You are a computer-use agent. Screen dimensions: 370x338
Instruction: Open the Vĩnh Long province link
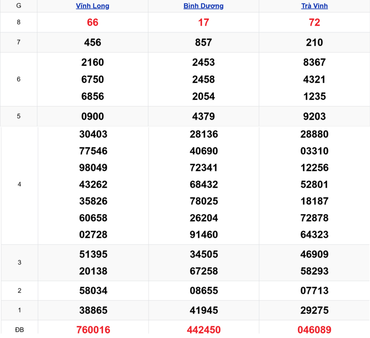[92, 6]
